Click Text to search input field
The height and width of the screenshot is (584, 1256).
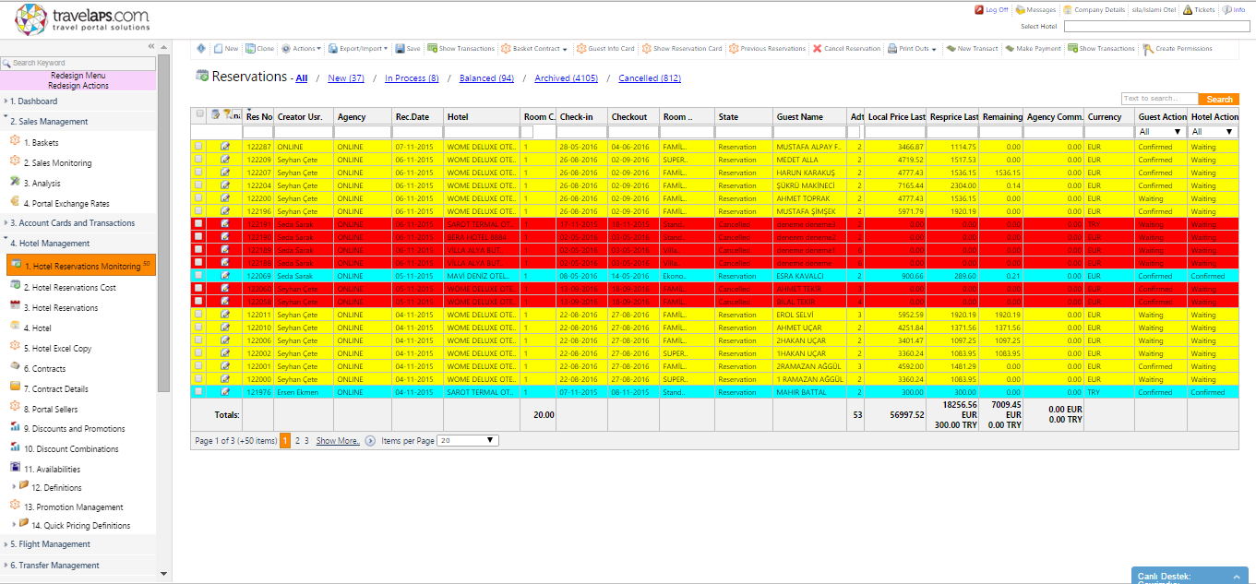tap(1160, 99)
